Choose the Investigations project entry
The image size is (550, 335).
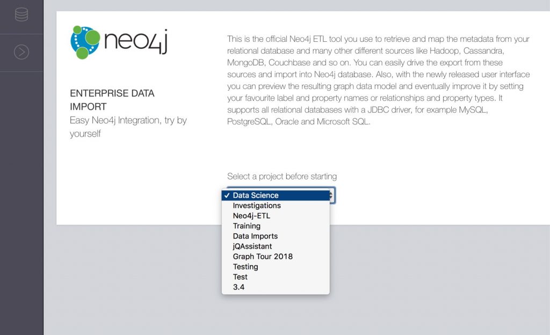pos(257,205)
